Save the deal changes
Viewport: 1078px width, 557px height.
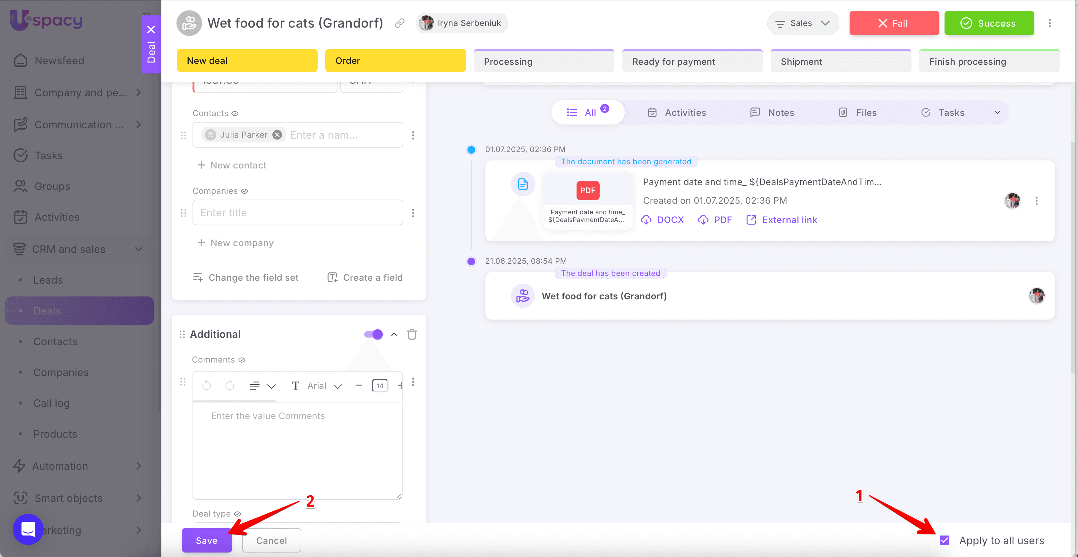(207, 540)
